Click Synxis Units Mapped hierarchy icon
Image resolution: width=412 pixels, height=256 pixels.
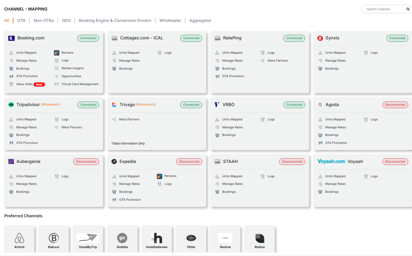click(x=320, y=53)
